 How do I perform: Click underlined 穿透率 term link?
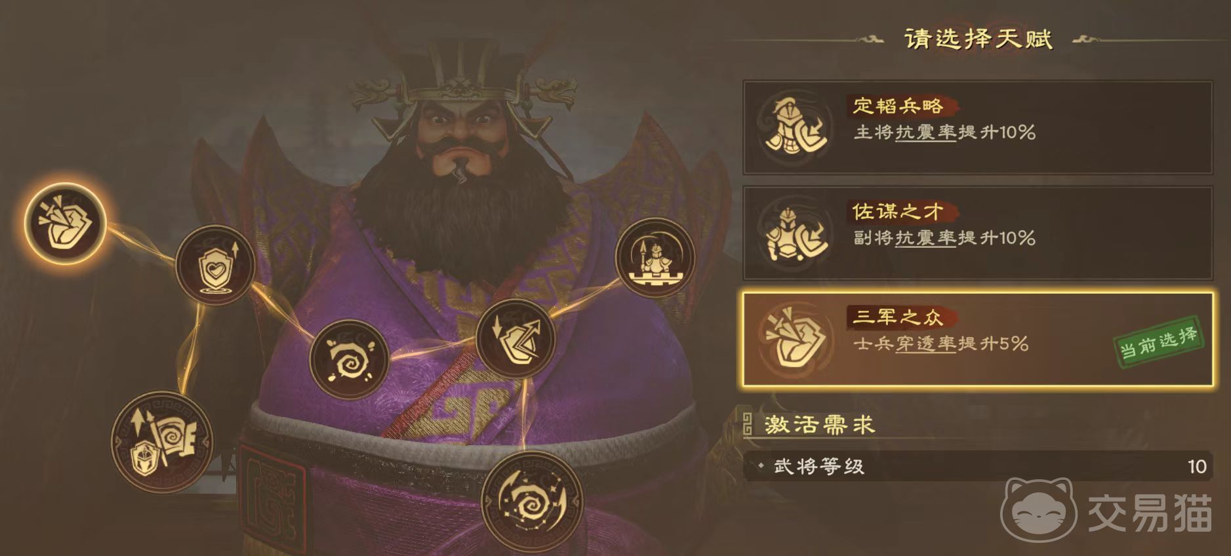(x=925, y=344)
